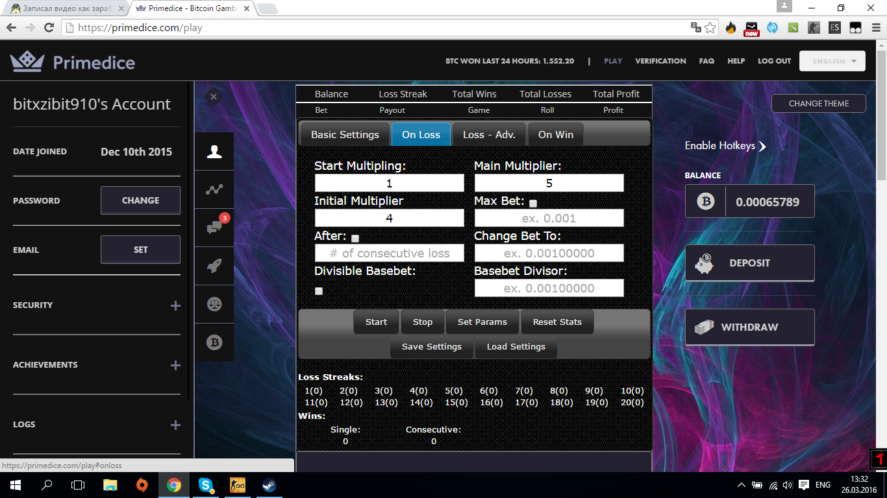Click the Initial Multiplier input field
The height and width of the screenshot is (498, 887).
390,218
